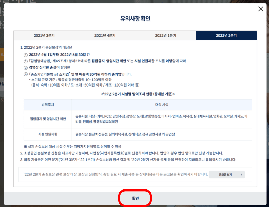Select the active 2022년 2분기 tab
269x207 pixels.
[x=227, y=35]
